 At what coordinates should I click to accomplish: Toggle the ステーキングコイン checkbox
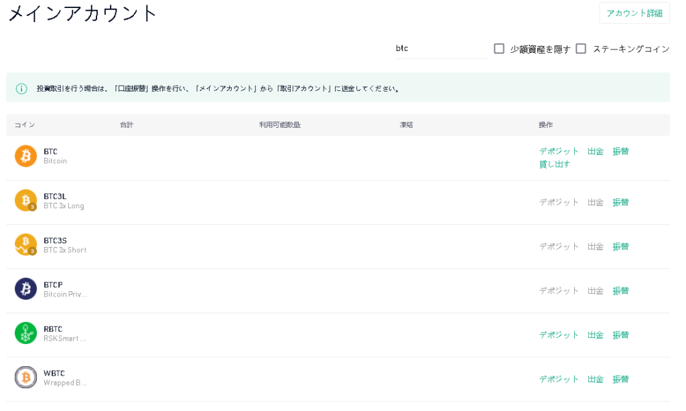pyautogui.click(x=581, y=49)
